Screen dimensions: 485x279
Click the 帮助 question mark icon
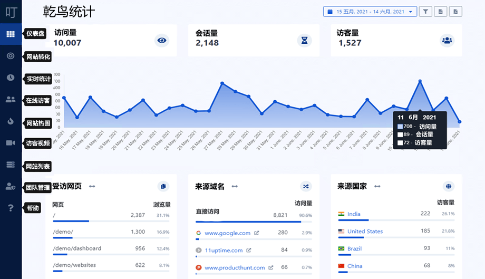[11, 208]
